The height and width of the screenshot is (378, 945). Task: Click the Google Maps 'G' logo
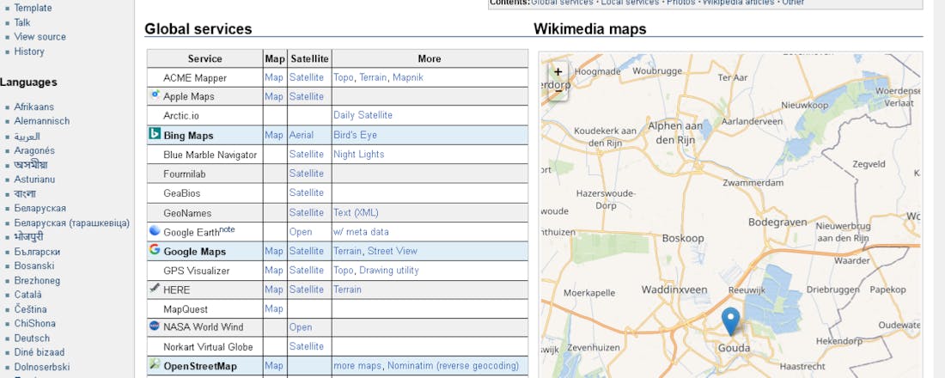[x=155, y=250]
